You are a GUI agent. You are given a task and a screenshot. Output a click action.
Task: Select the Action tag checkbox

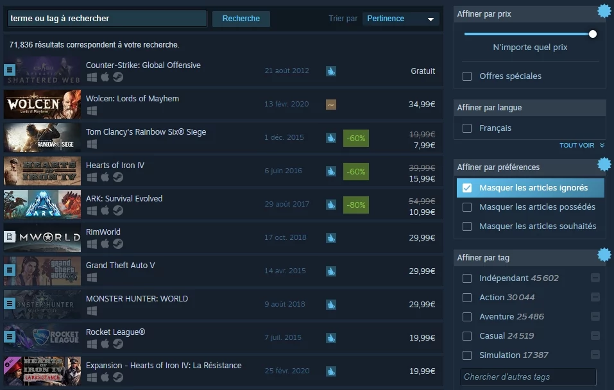coord(467,298)
